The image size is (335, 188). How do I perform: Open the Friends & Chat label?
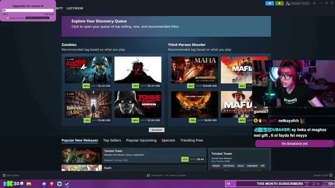321,175
